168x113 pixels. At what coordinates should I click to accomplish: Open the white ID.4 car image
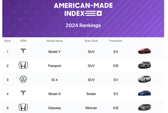(144, 79)
